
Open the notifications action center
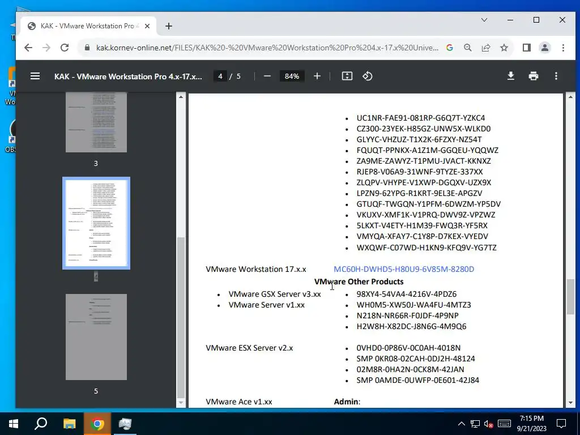(561, 424)
